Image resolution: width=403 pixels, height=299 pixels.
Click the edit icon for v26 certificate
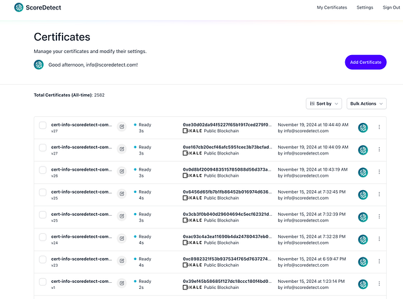click(122, 171)
